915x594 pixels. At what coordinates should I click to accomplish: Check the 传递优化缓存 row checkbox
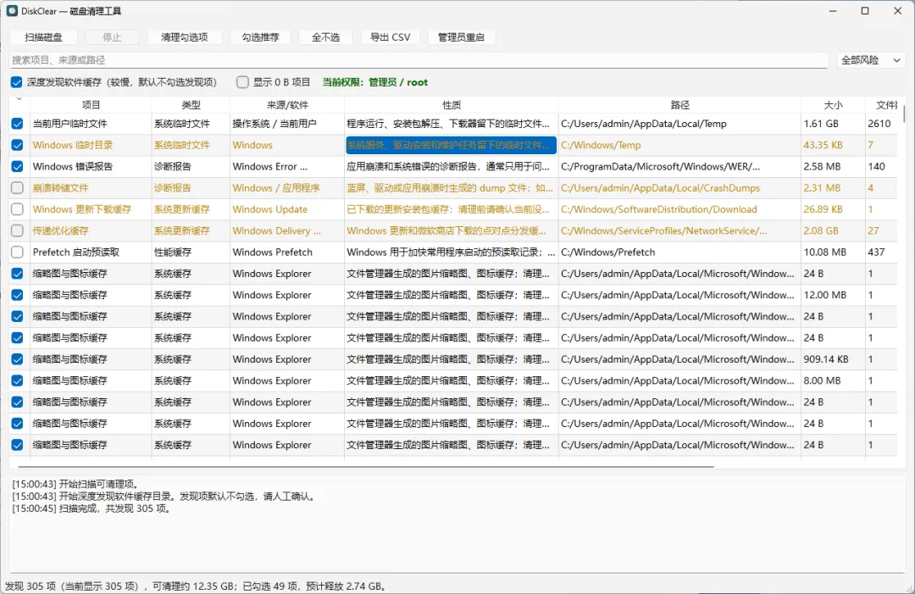(x=17, y=230)
